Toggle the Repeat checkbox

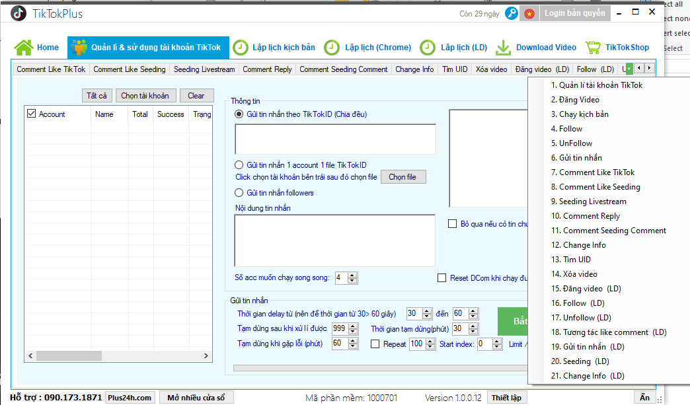375,344
